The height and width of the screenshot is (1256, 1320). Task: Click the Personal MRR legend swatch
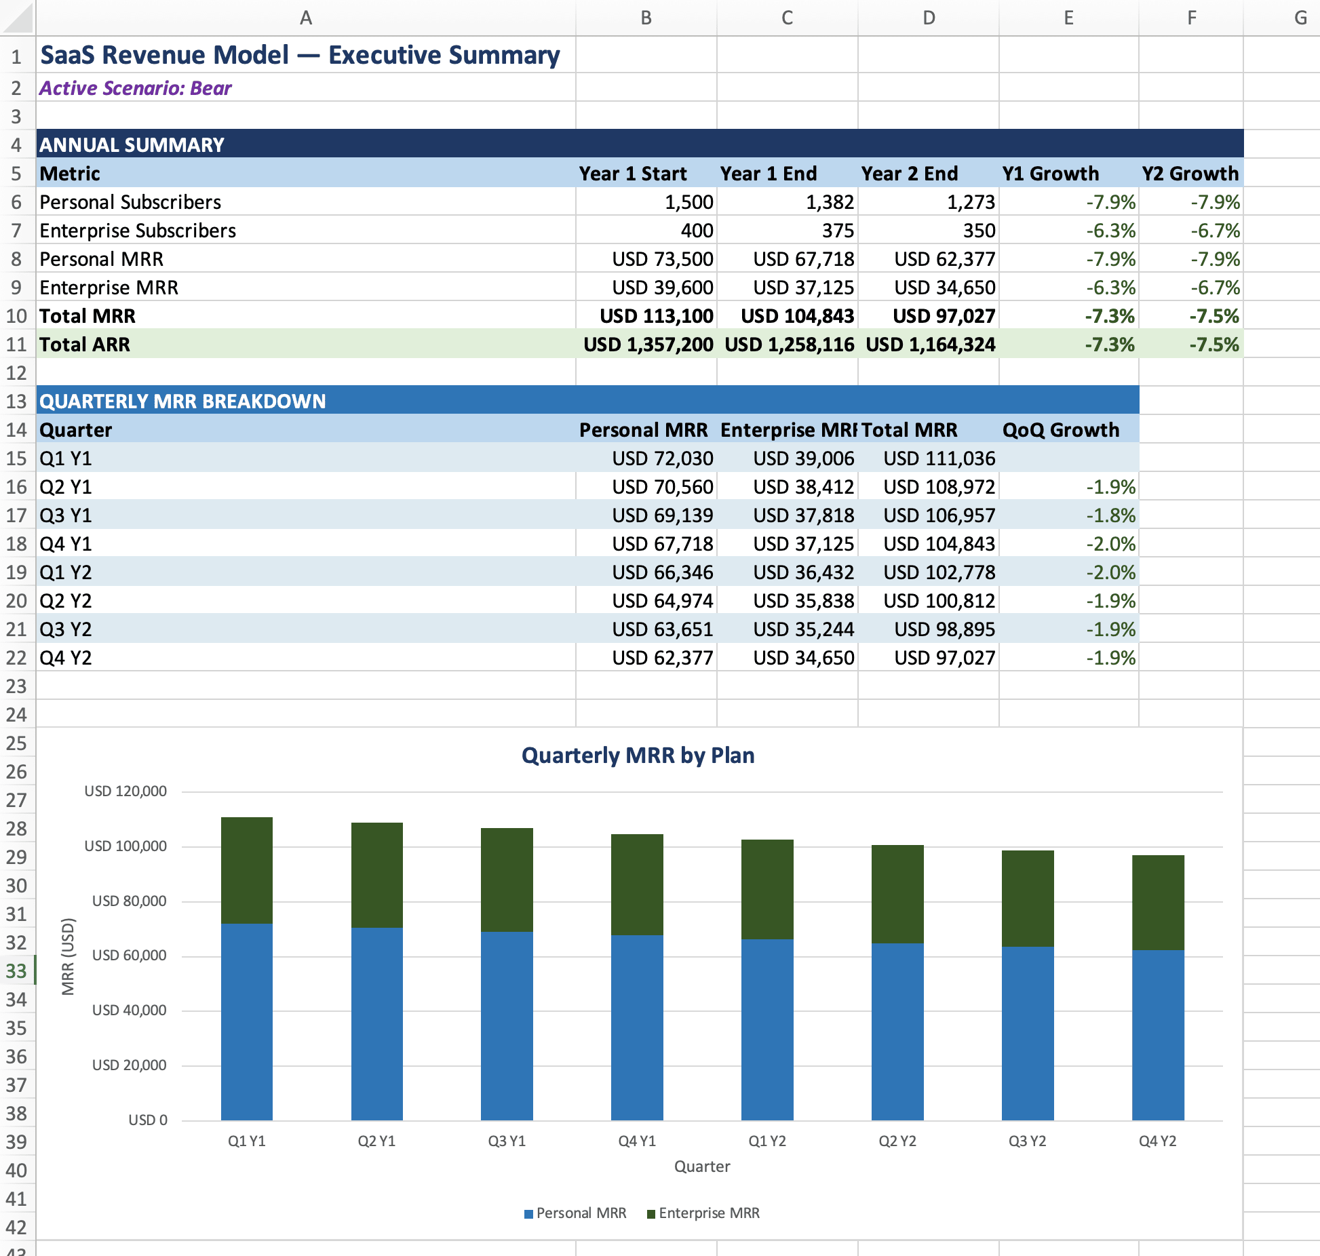tap(528, 1214)
